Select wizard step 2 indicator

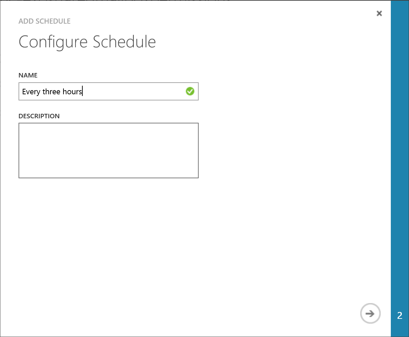tap(400, 315)
